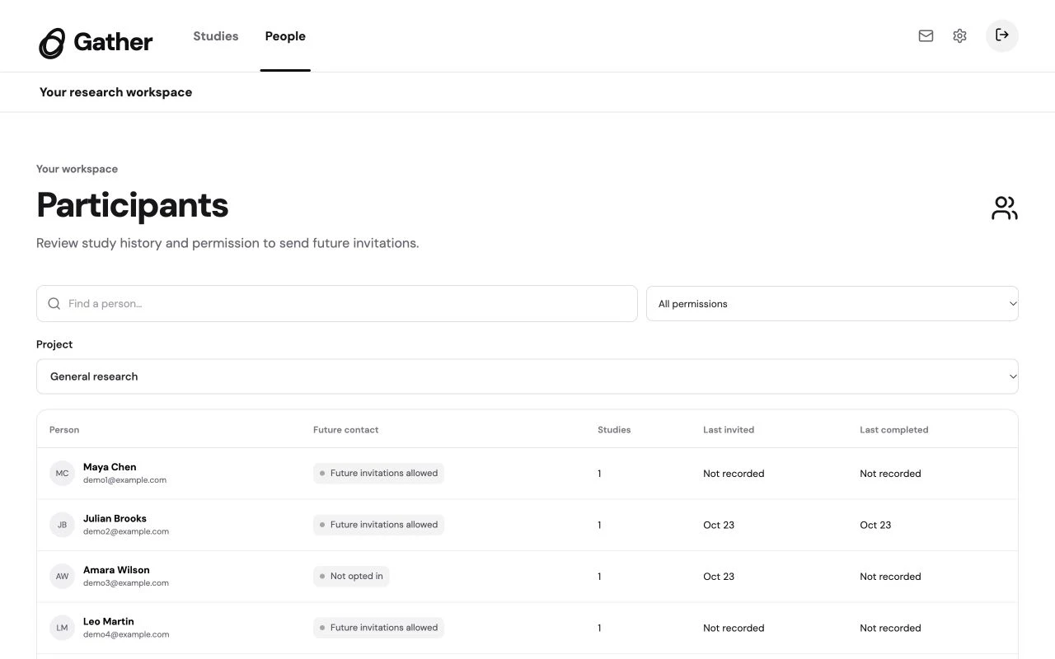Click Maya Chen's MC avatar

coord(62,474)
